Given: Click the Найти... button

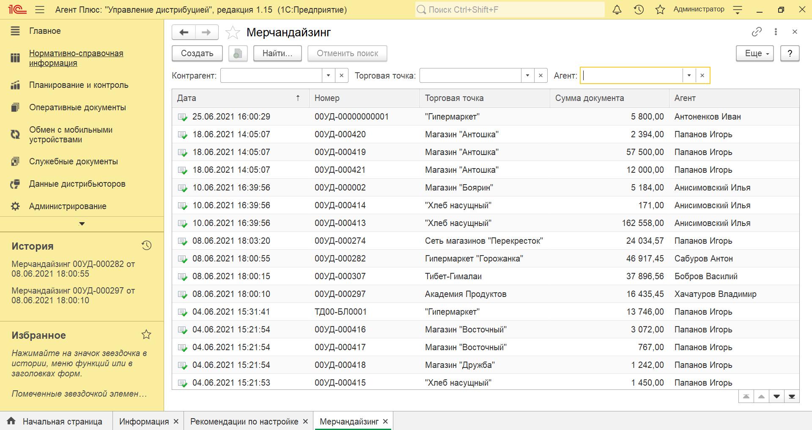Looking at the screenshot, I should (277, 54).
